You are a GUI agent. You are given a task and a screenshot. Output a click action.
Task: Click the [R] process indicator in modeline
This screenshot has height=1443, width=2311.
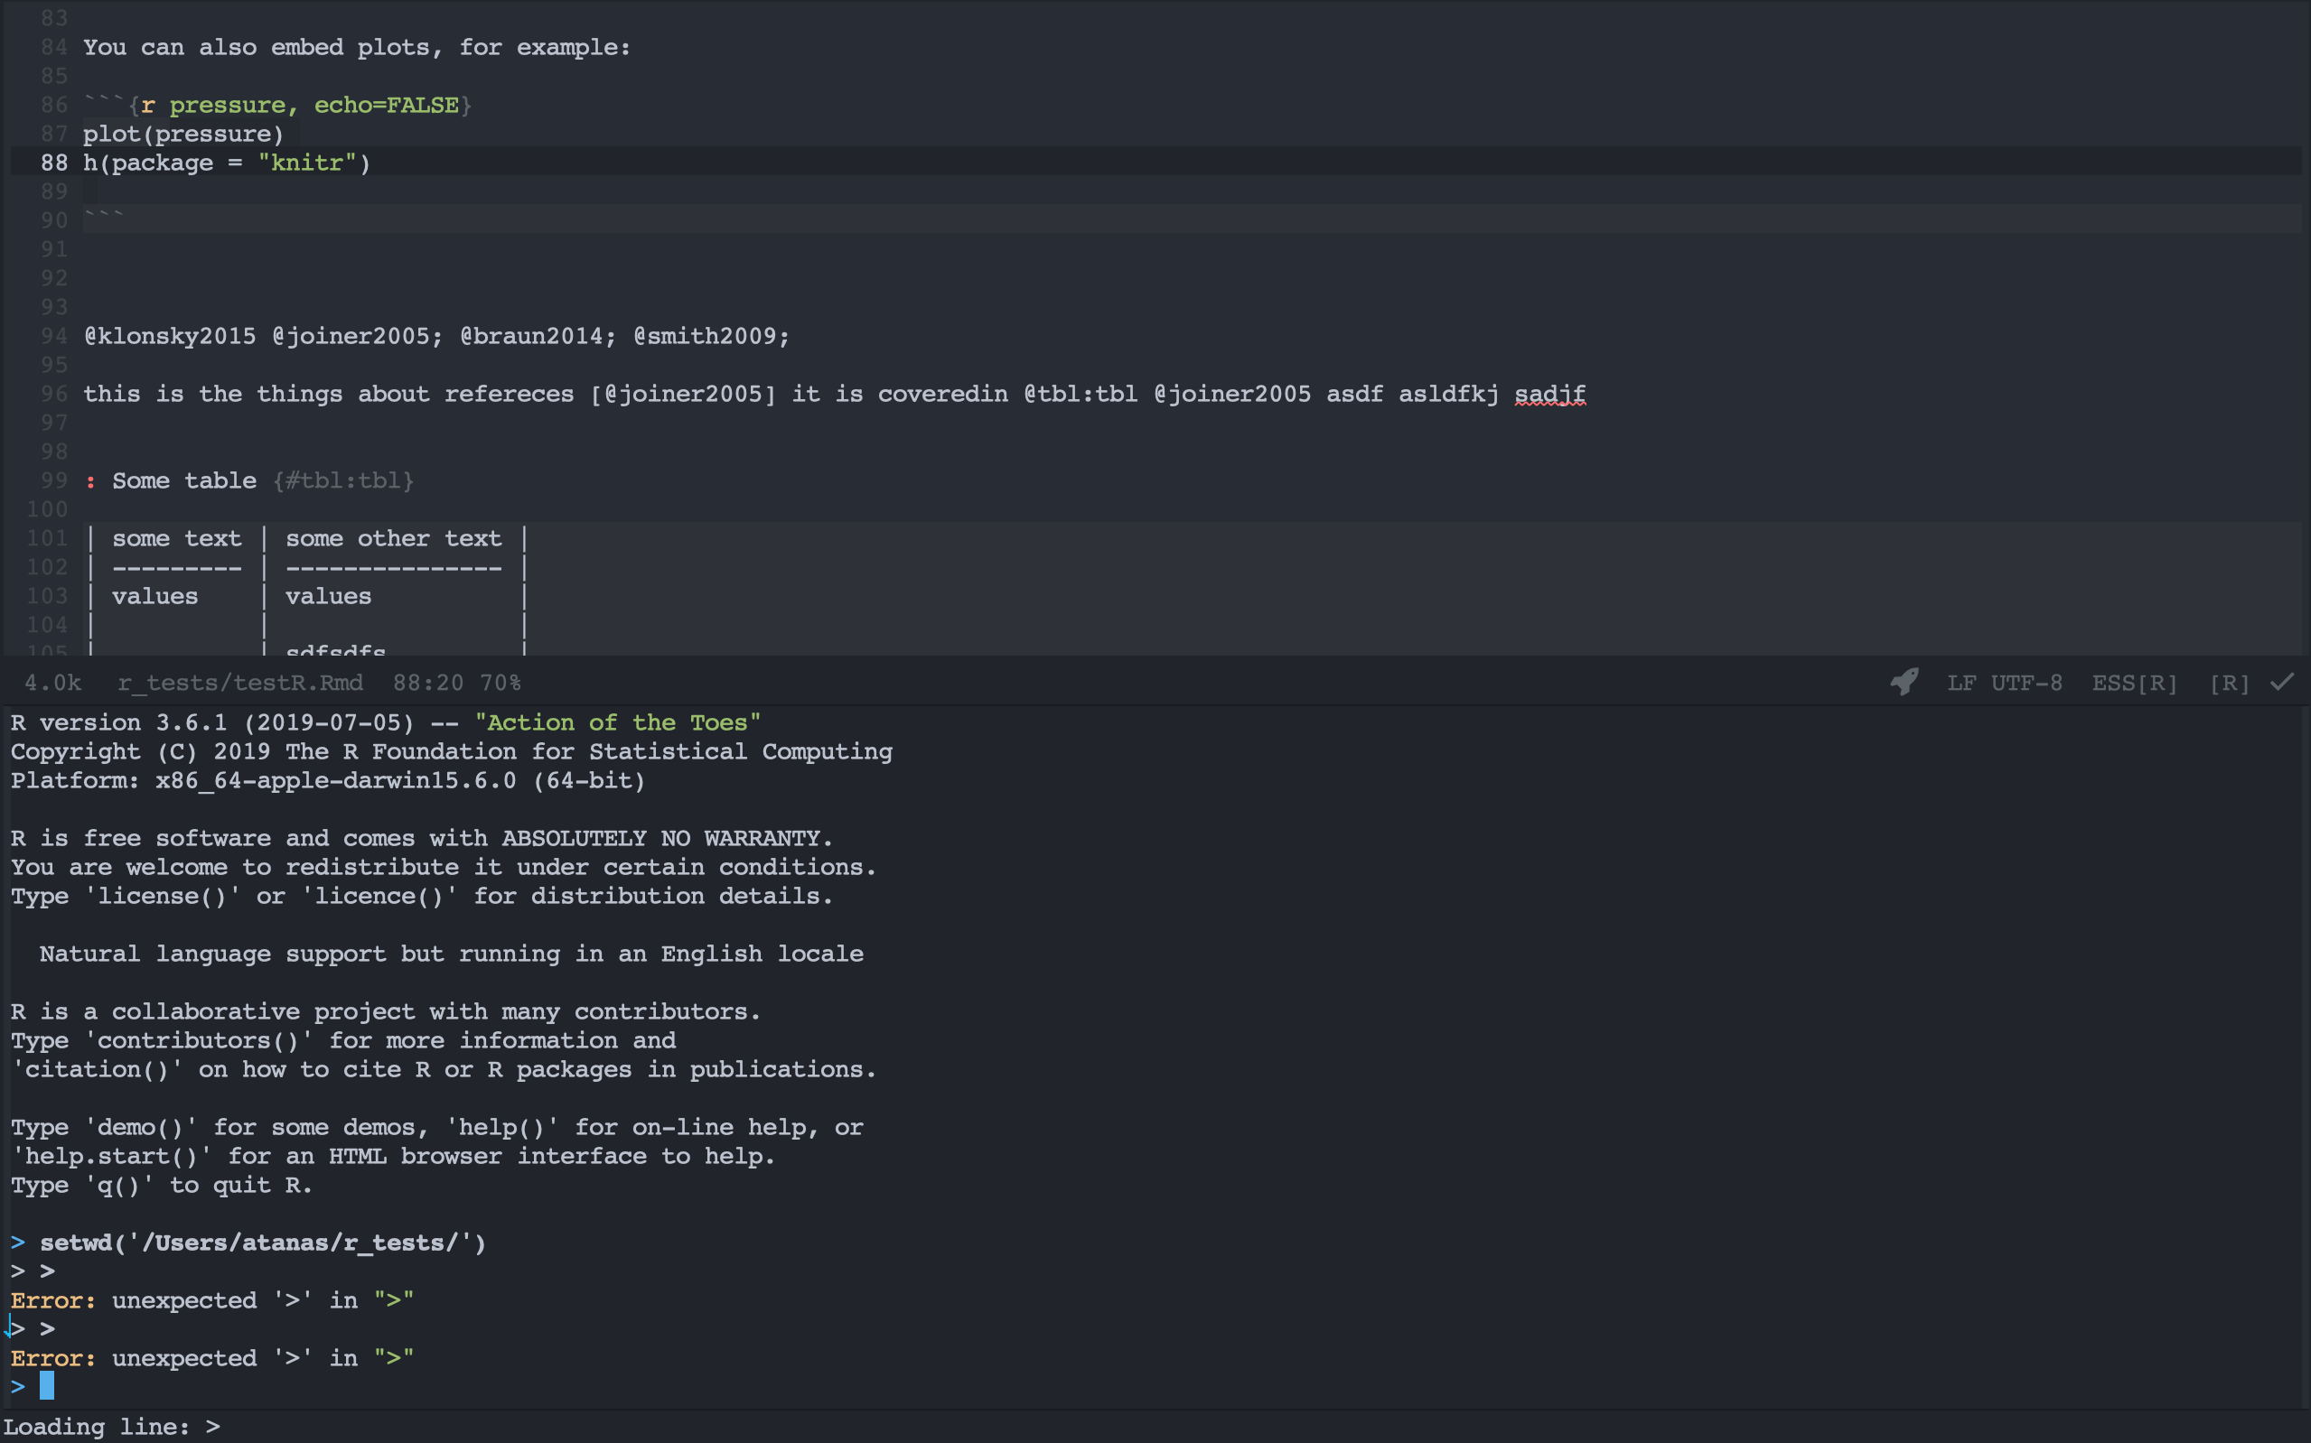2229,683
